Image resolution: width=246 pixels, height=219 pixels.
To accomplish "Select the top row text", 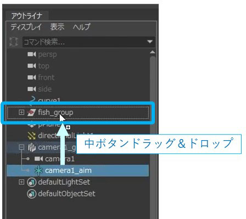I will 43,66.
